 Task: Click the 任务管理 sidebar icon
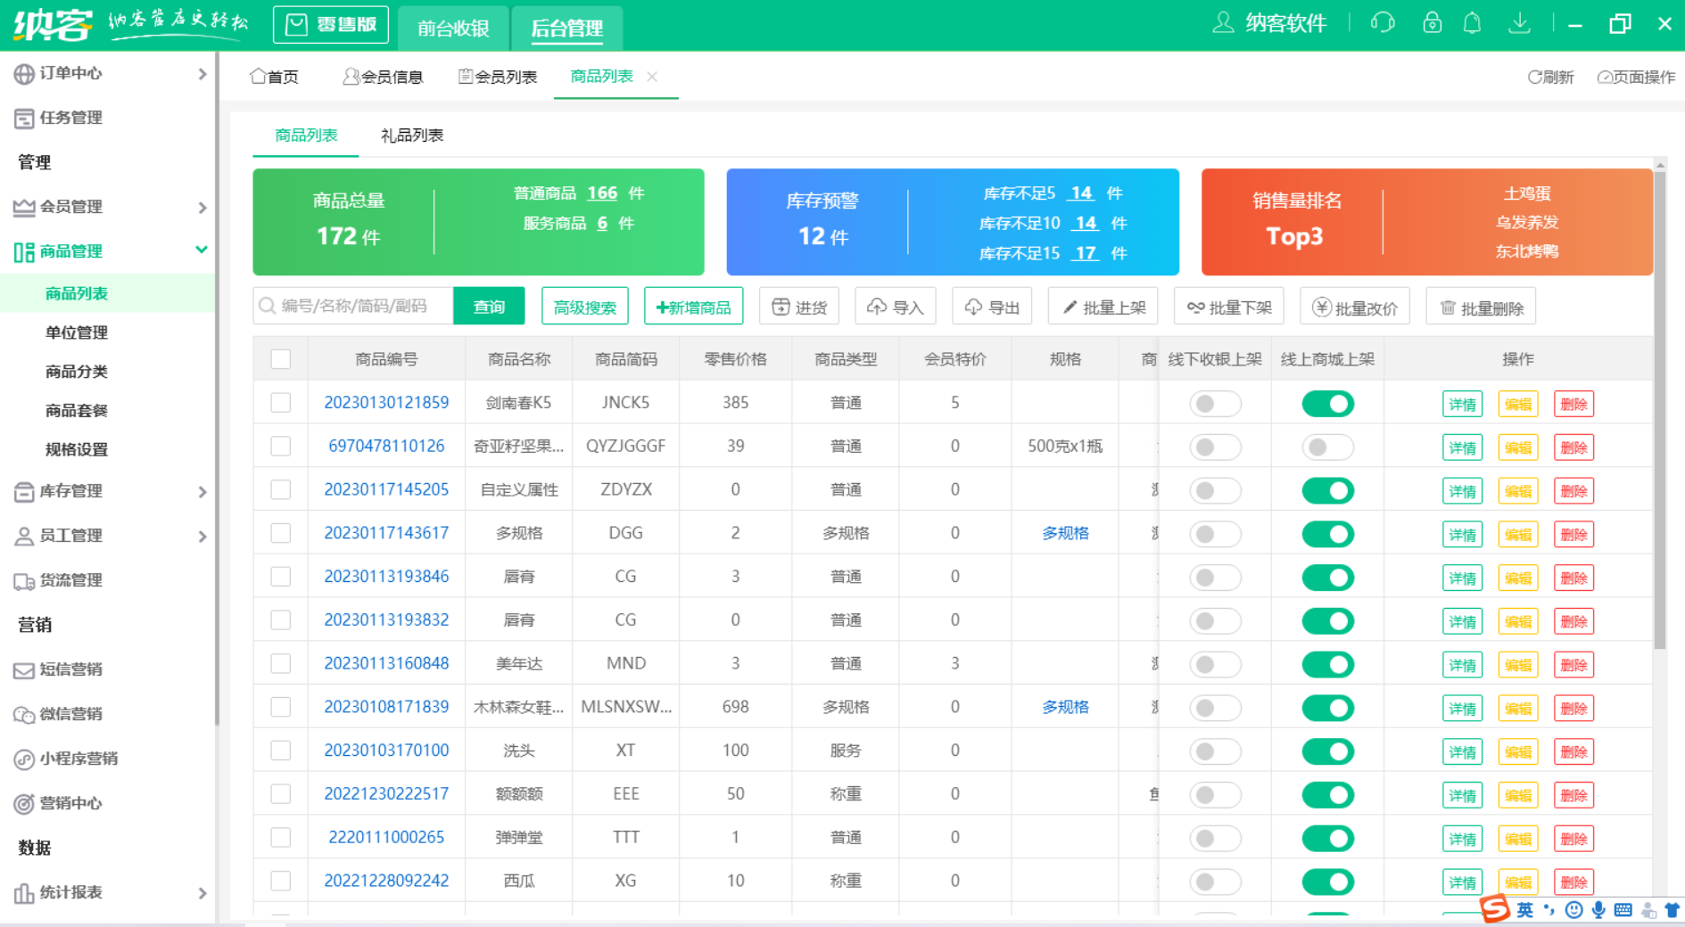click(x=24, y=119)
